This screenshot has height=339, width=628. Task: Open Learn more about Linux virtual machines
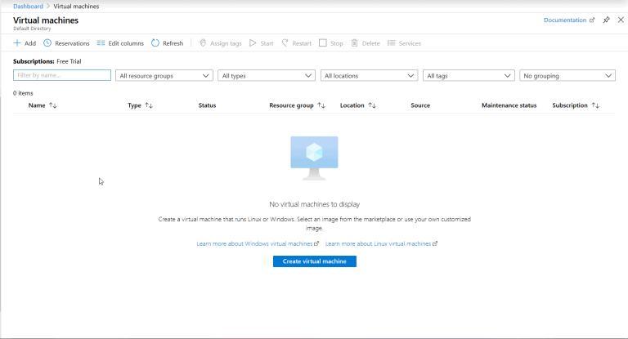coord(381,243)
